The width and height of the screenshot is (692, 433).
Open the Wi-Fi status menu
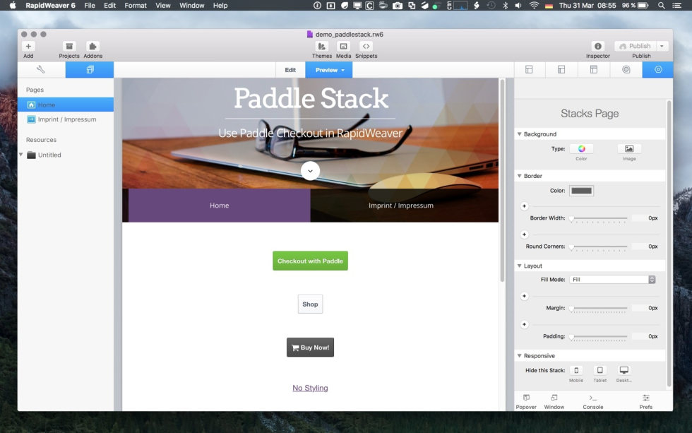pos(534,5)
